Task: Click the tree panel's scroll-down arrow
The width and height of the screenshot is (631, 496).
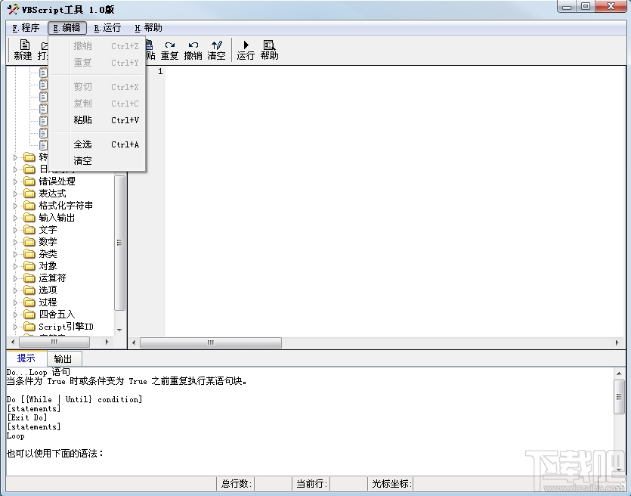Action: (x=119, y=329)
